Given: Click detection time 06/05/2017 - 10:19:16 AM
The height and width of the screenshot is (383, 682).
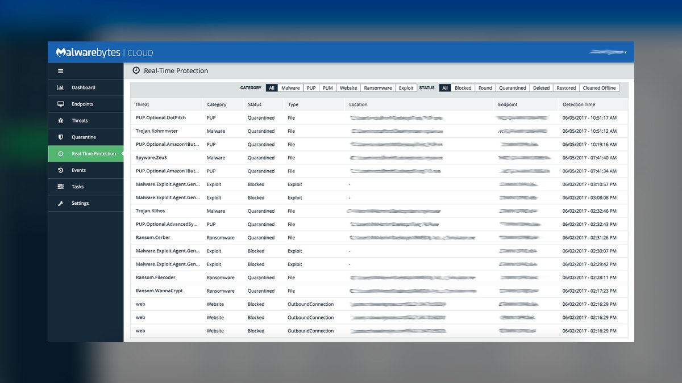Looking at the screenshot, I should pyautogui.click(x=589, y=144).
